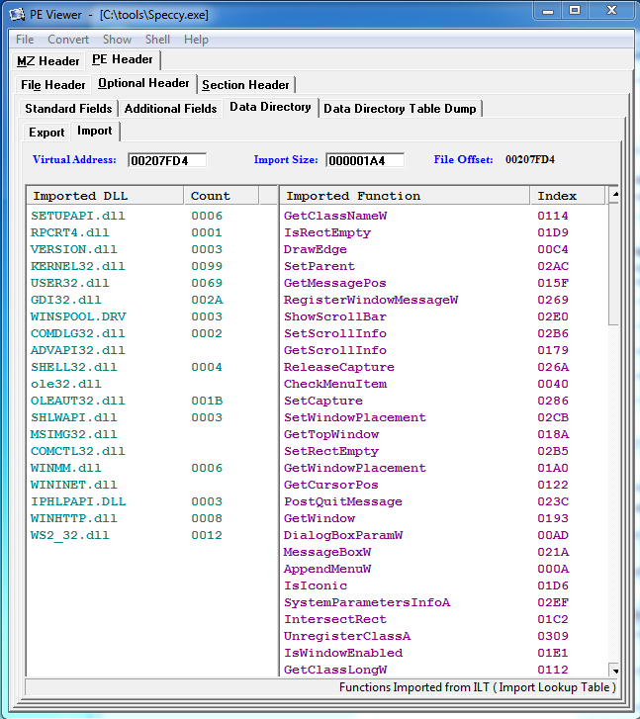Select the PE Header tab
Viewport: 640px width, 719px height.
coord(123,59)
